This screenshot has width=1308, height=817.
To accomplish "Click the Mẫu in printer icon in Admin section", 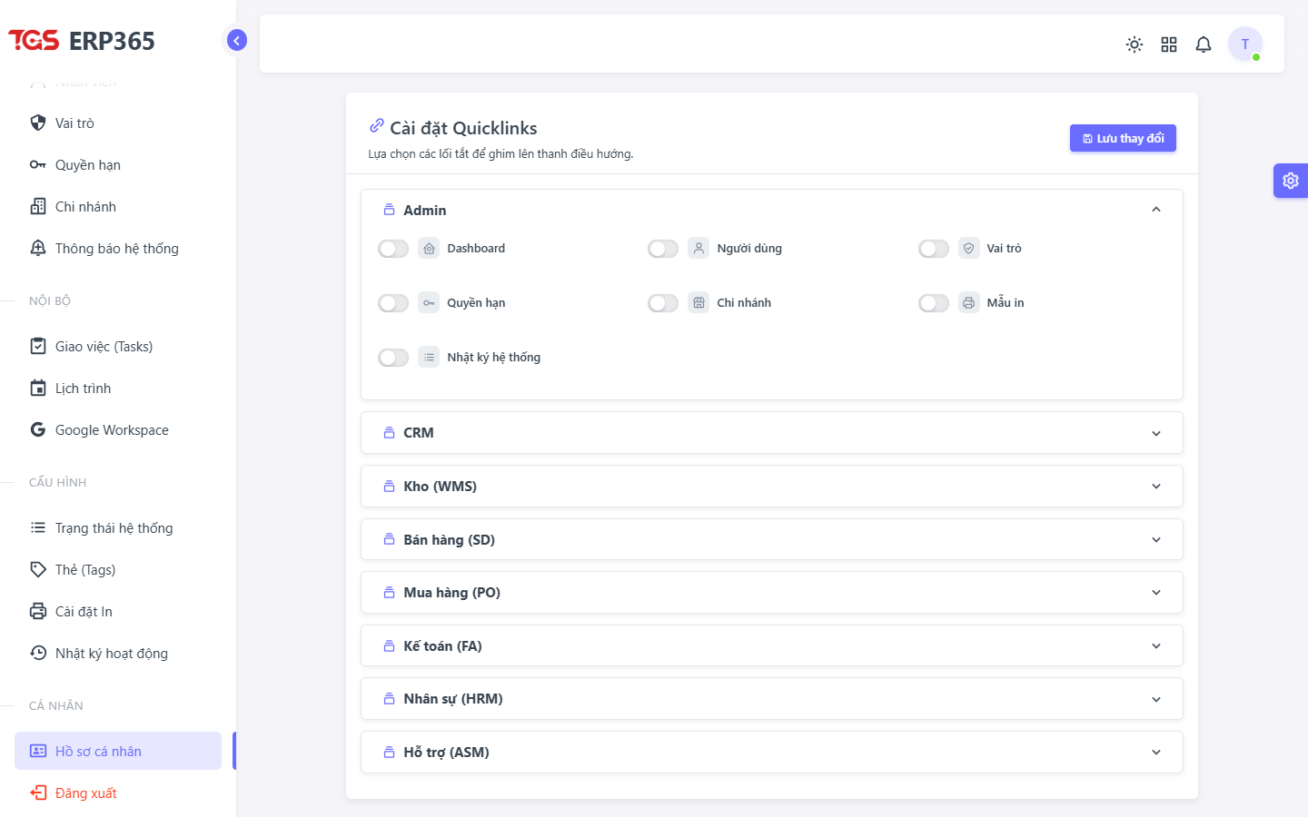I will [x=969, y=302].
